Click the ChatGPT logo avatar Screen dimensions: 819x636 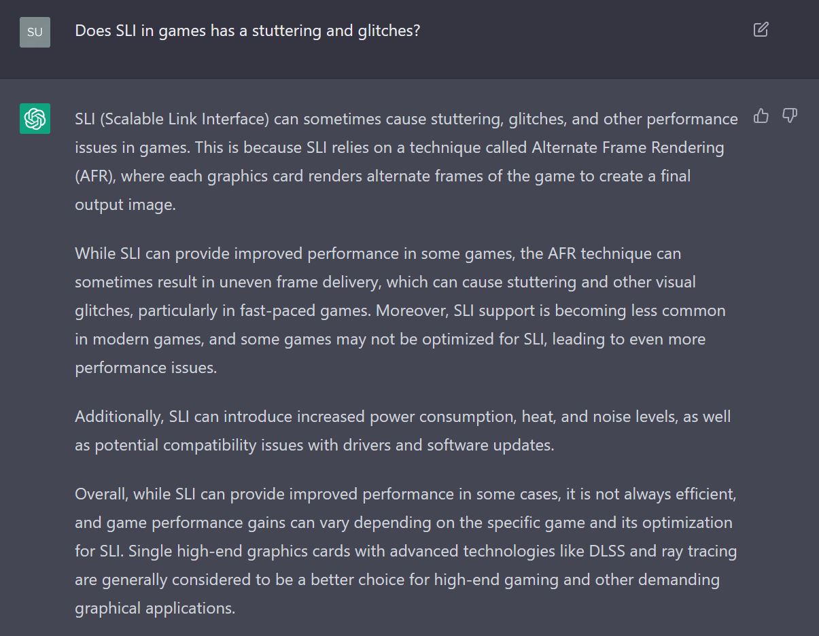pyautogui.click(x=35, y=119)
